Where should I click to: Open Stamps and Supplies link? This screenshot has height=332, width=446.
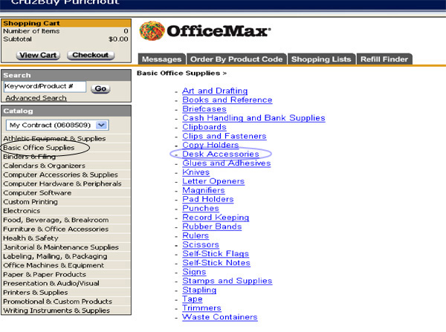point(227,281)
